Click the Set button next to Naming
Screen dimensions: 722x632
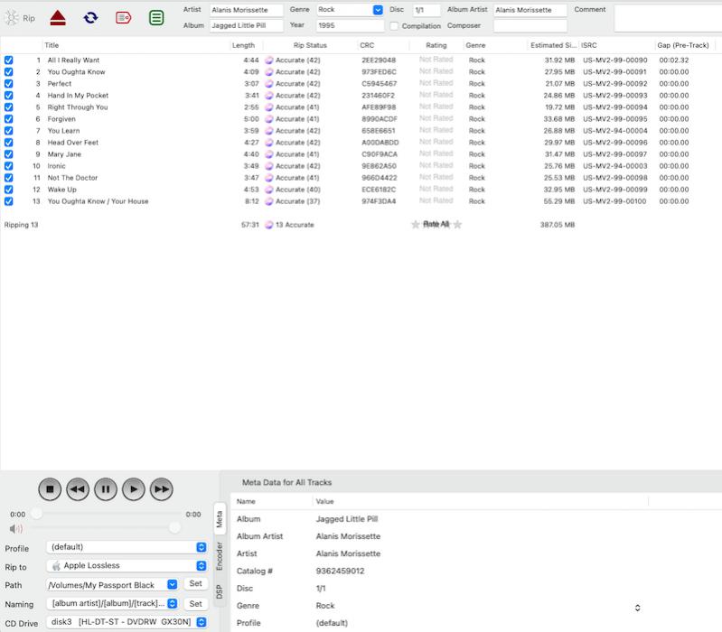pyautogui.click(x=195, y=604)
